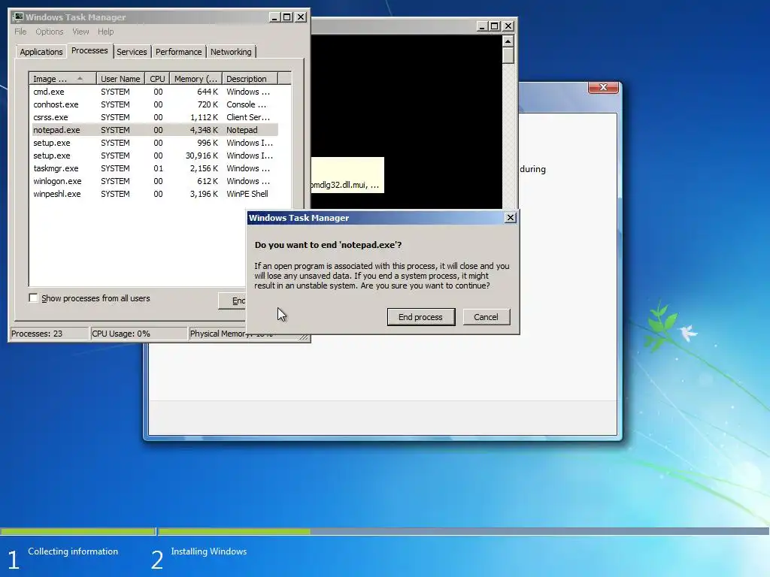This screenshot has height=577, width=770.
Task: Click the Collecting information progress bar
Action: (x=77, y=531)
